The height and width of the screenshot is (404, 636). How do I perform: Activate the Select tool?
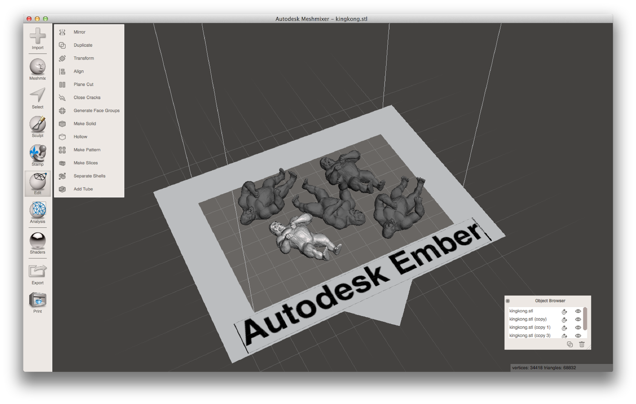[37, 98]
